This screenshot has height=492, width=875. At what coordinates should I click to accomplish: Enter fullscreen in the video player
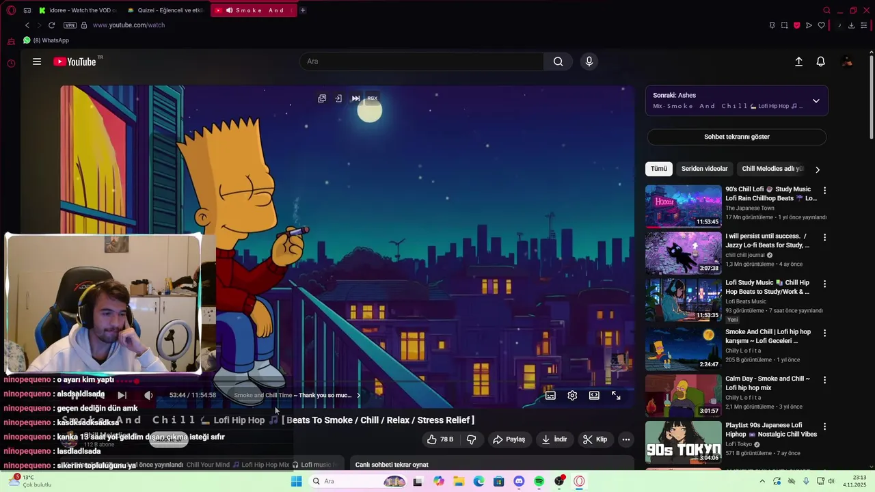click(616, 396)
